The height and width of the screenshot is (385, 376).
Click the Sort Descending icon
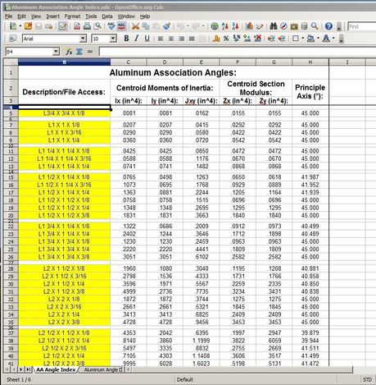pyautogui.click(x=235, y=26)
